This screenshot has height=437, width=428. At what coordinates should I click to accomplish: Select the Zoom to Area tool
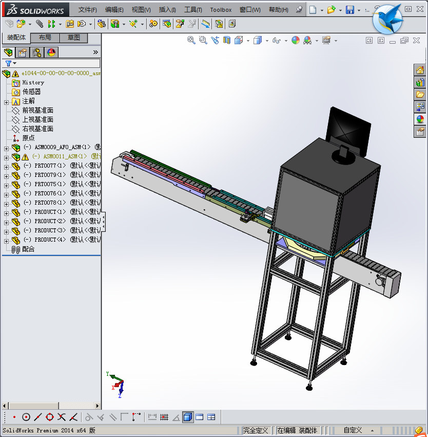203,41
